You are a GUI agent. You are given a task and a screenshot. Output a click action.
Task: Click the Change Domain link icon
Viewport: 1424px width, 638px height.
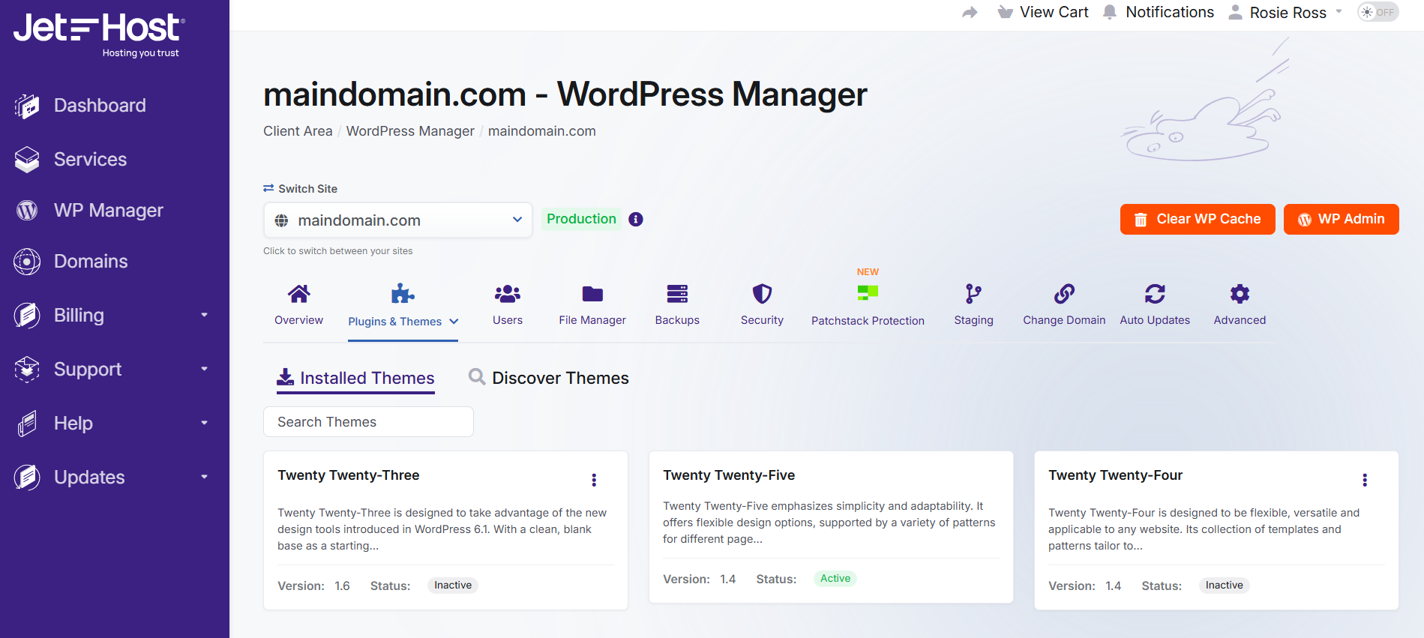(x=1064, y=294)
